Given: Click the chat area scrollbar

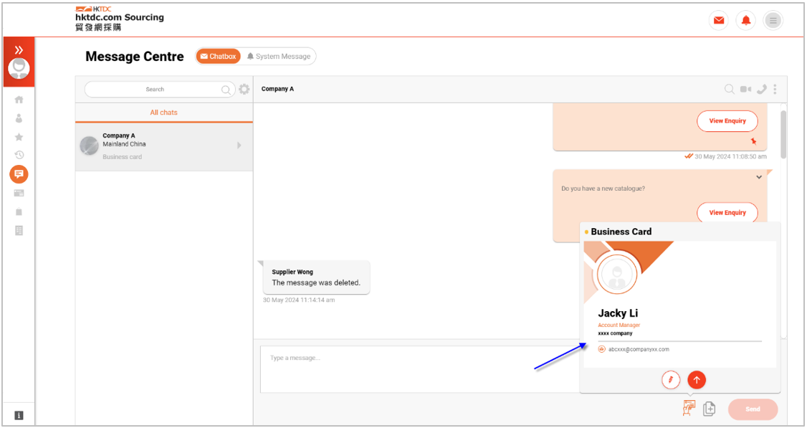Looking at the screenshot, I should pyautogui.click(x=783, y=135).
